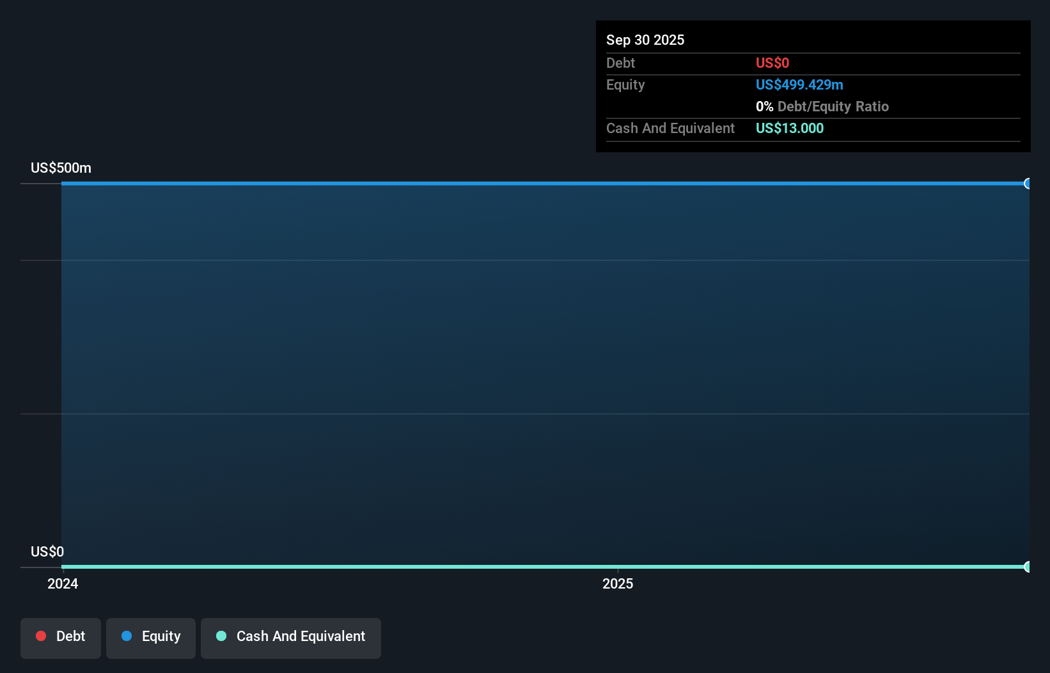
Task: Click the red Debt legend dot
Action: [x=41, y=636]
